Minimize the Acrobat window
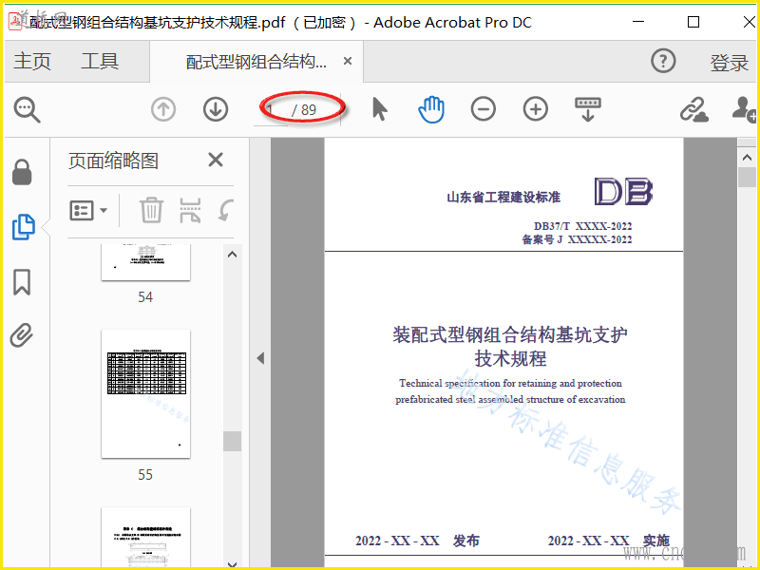 tap(638, 22)
